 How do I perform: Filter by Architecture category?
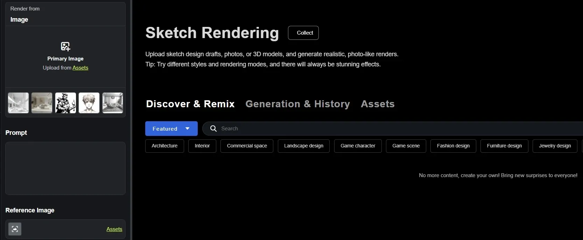[x=164, y=146]
